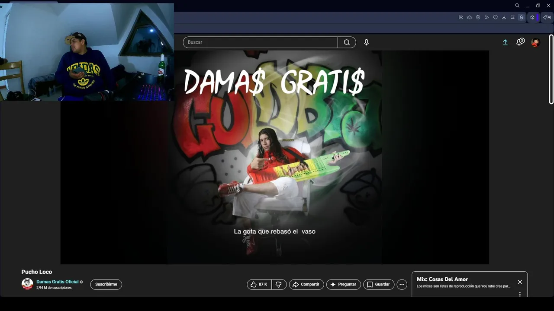Screen dimensions: 554x311
Task: Click the browser snapshot camera icon
Action: click(x=469, y=17)
